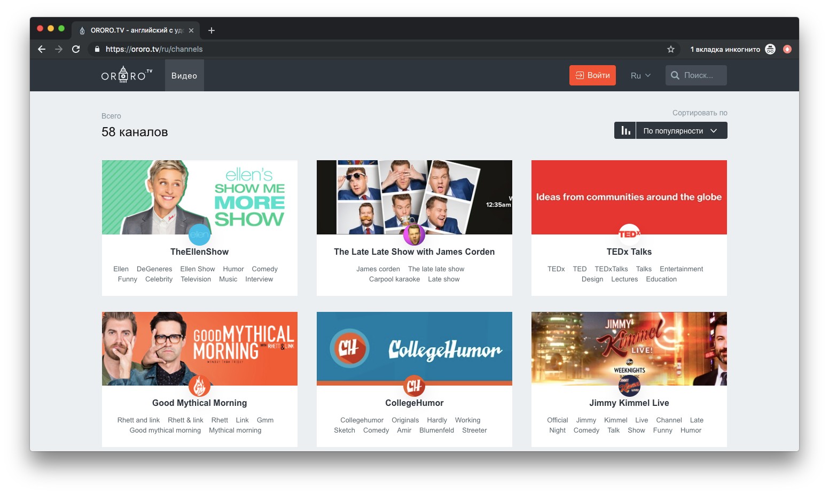Click the CollegeHumor CH round avatar
Image resolution: width=829 pixels, height=494 pixels.
[x=414, y=386]
